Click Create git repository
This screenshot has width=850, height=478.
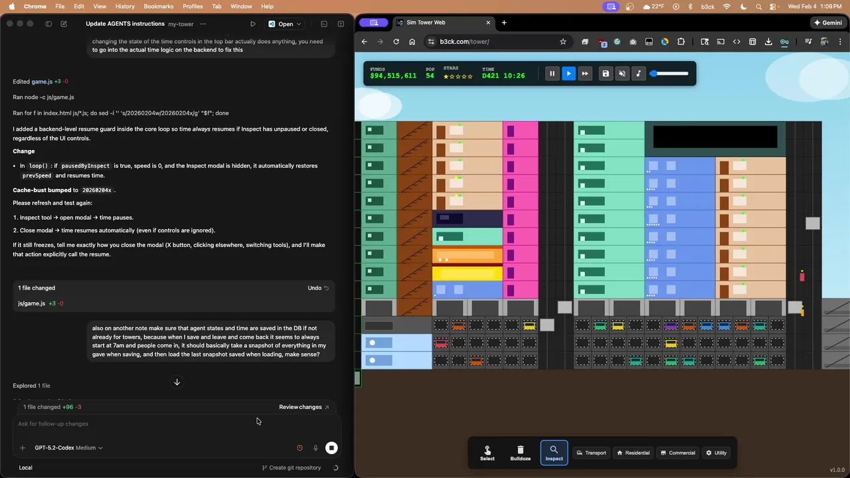click(292, 467)
